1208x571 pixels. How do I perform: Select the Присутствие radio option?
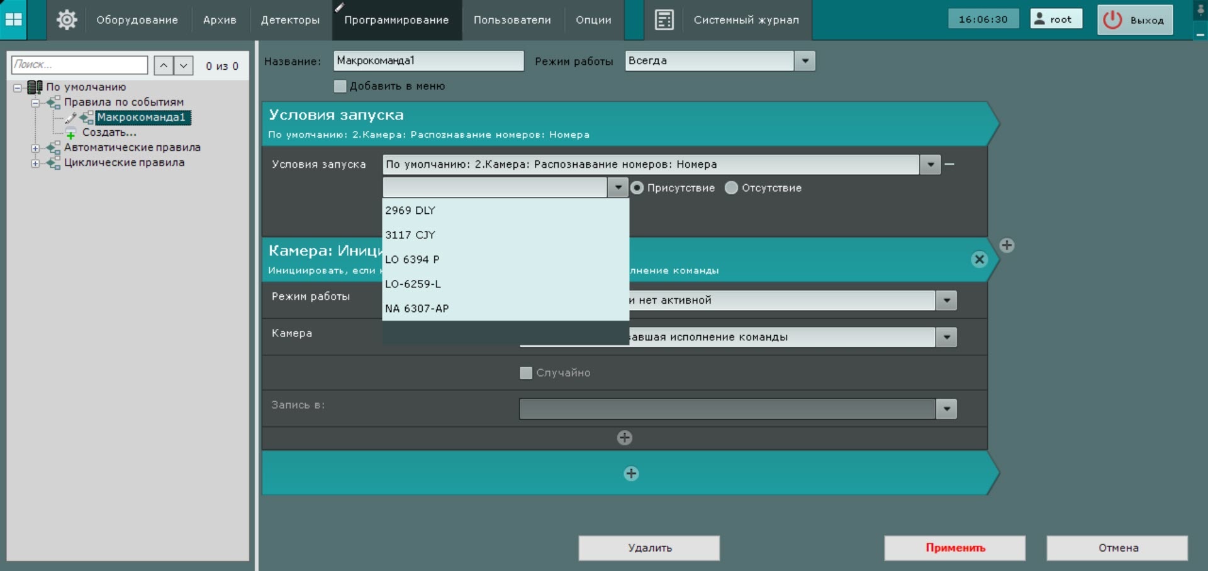click(637, 188)
